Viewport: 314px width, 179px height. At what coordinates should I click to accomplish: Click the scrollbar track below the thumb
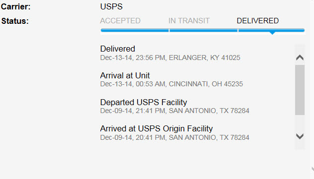click(x=300, y=124)
